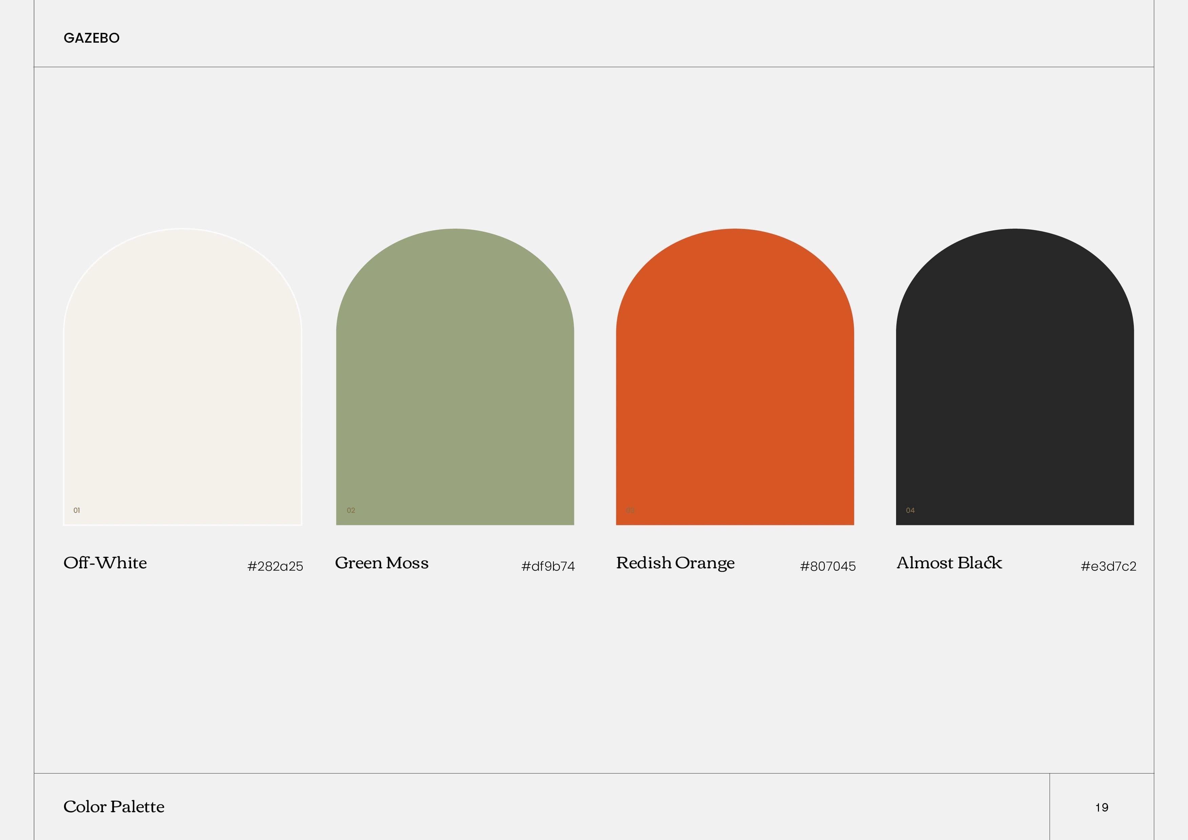Select the #807045 hex code text
Screen dimensions: 1188x840
point(828,566)
